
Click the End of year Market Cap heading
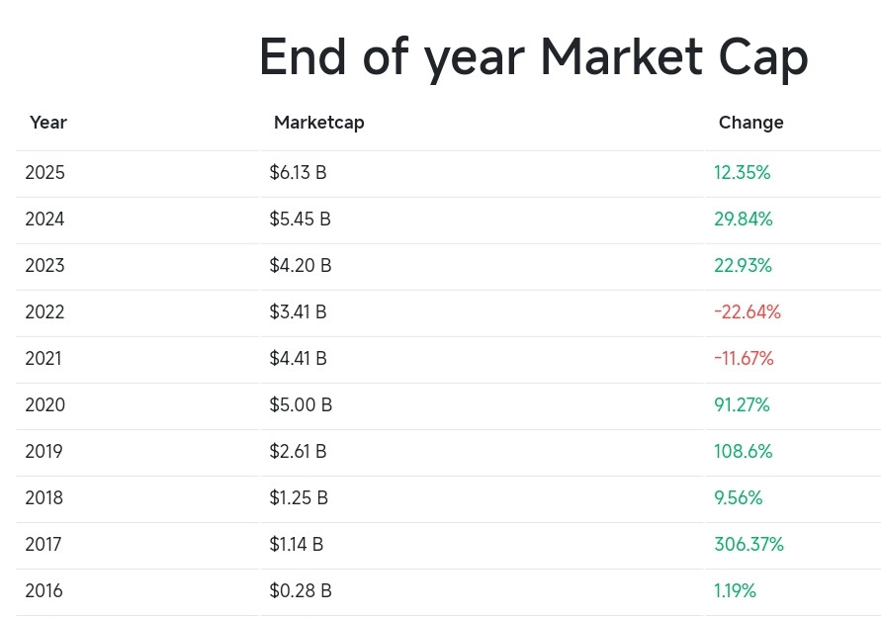[533, 57]
